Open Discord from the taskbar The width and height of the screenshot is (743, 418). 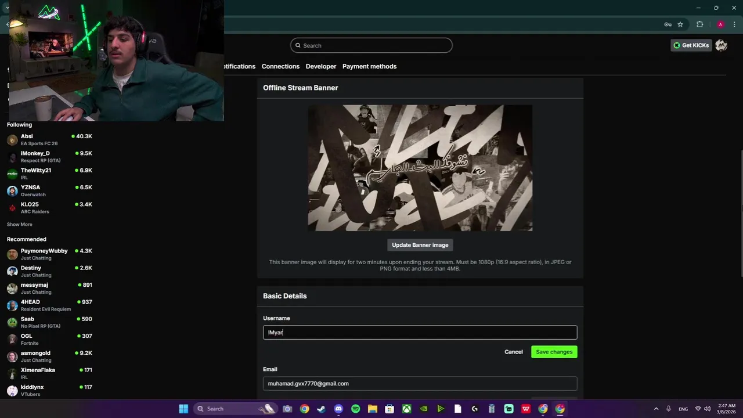click(338, 409)
